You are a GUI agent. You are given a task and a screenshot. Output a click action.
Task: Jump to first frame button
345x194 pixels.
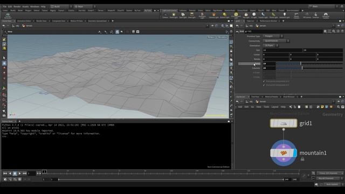(5, 174)
